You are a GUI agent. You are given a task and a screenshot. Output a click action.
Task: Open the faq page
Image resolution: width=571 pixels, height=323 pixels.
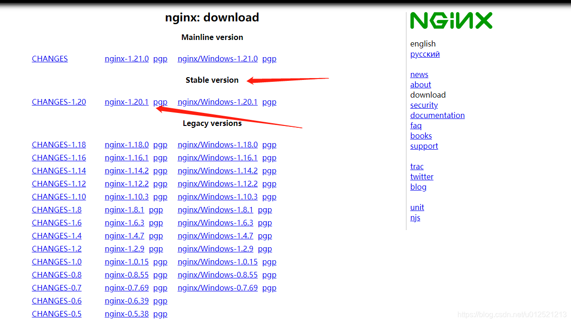(416, 126)
